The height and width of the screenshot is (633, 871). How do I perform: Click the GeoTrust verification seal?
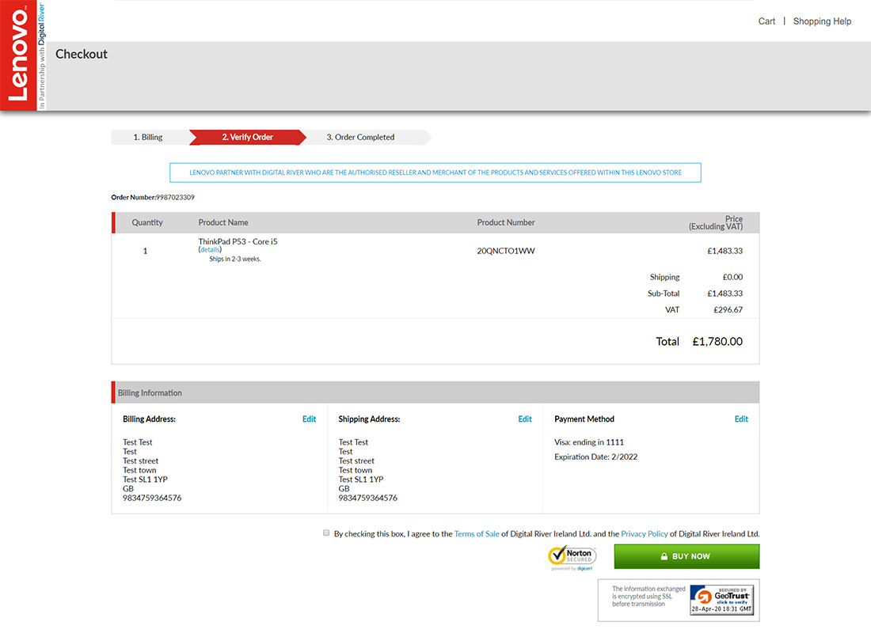[721, 600]
